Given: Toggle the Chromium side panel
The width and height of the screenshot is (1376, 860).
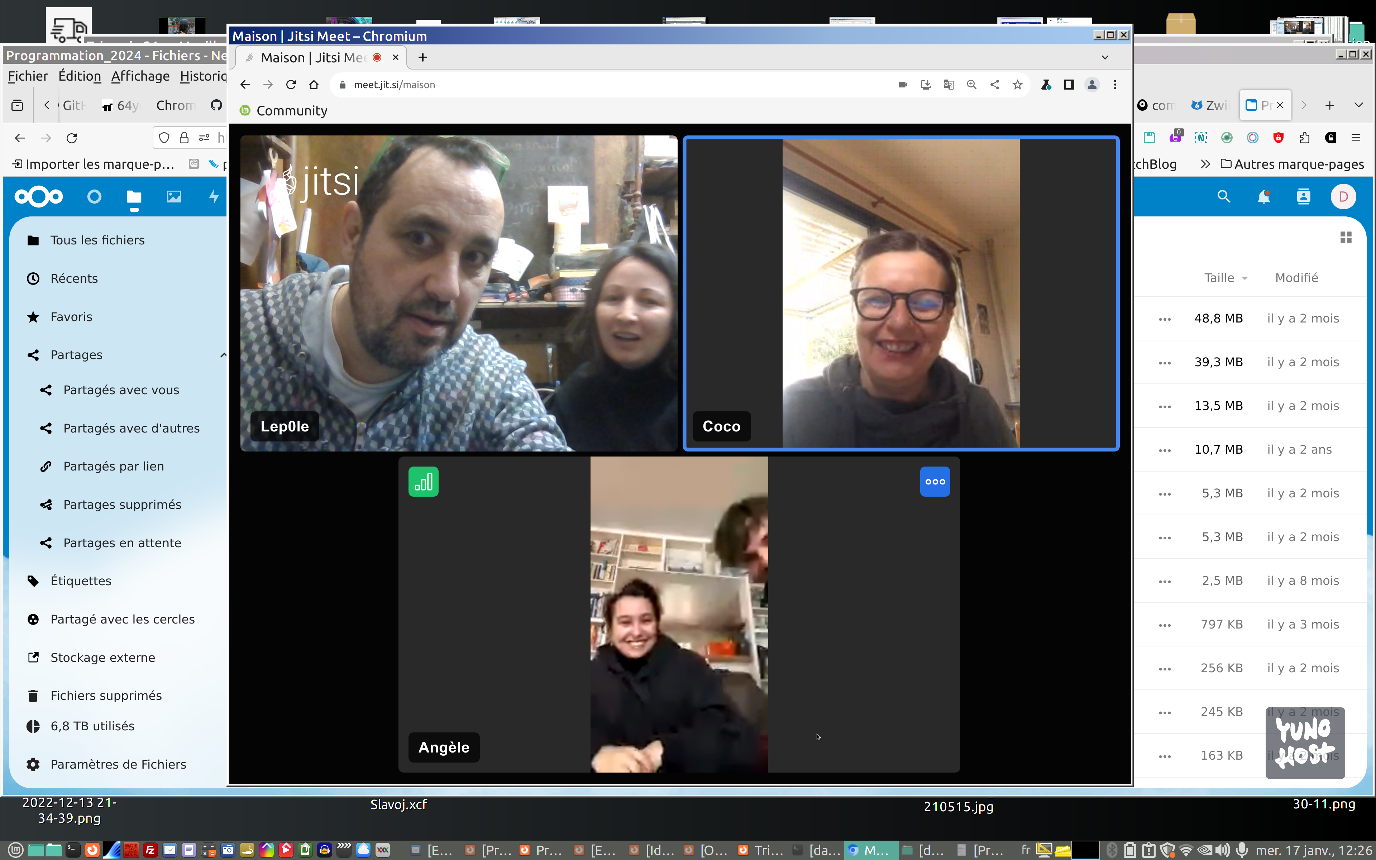Looking at the screenshot, I should [1069, 85].
